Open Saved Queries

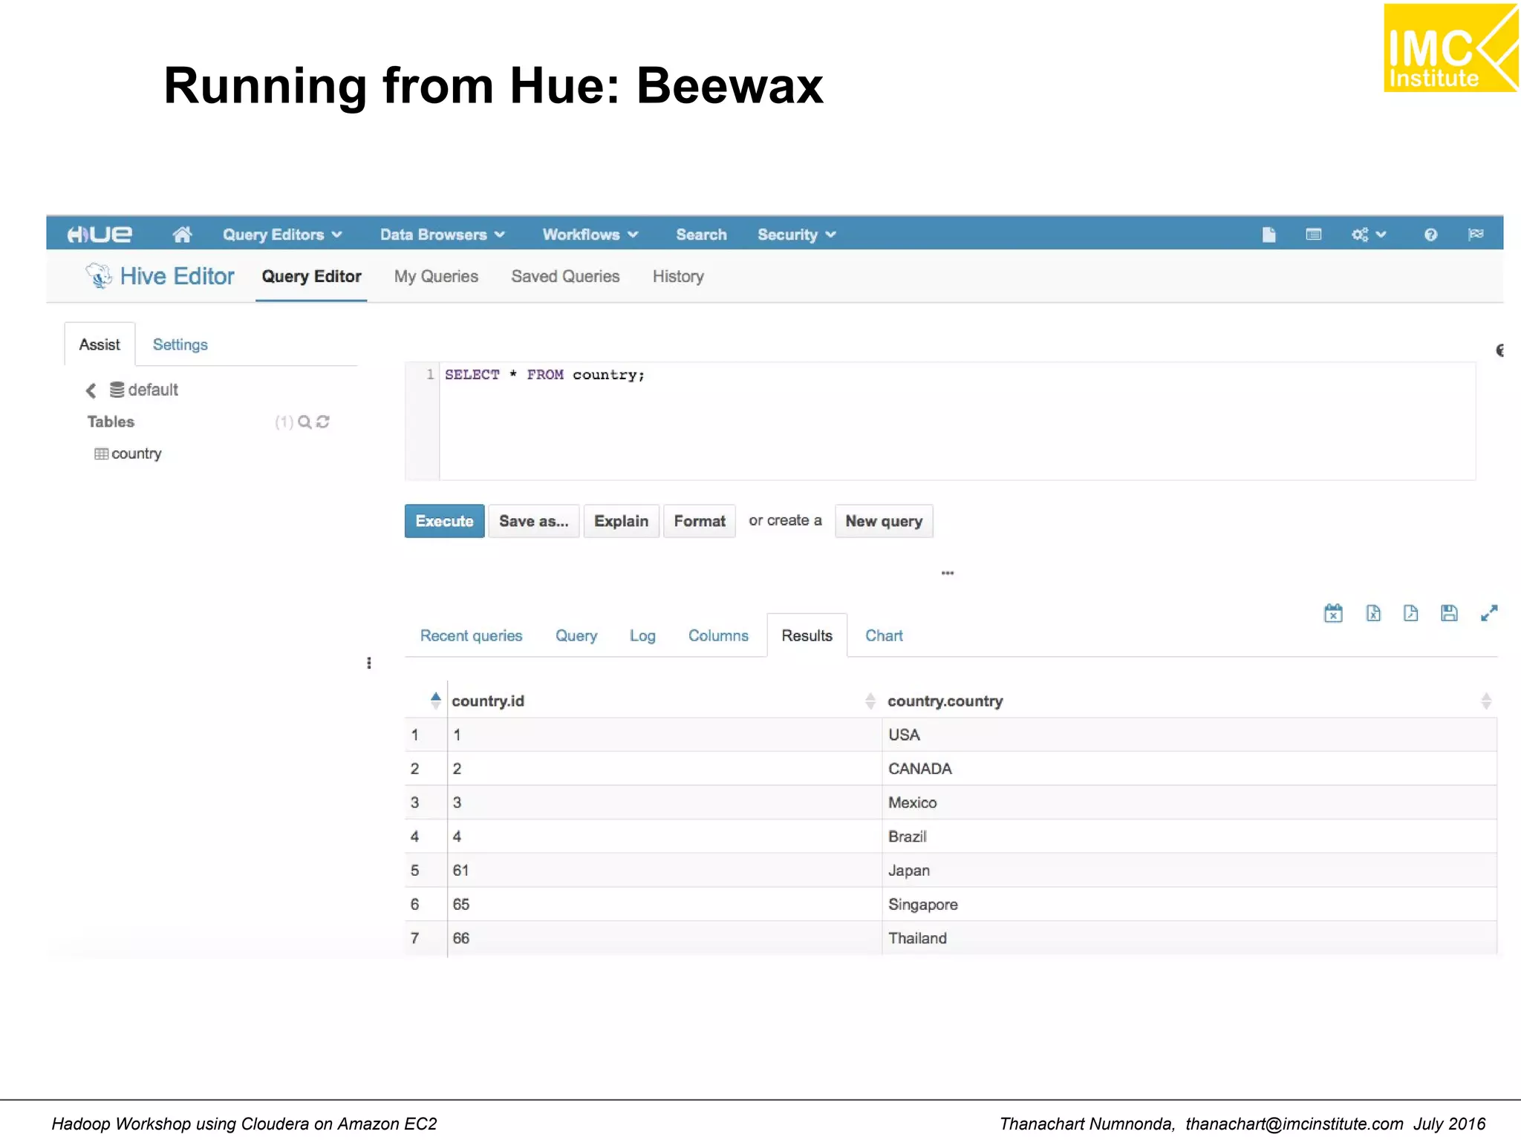[565, 276]
